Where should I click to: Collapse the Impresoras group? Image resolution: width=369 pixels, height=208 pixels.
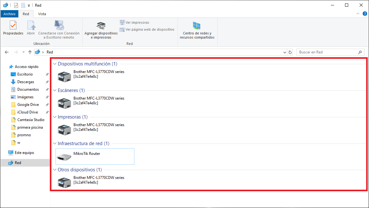click(55, 117)
